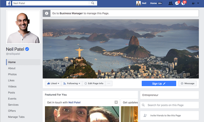The height and width of the screenshot is (122, 204).
Task: Click the search magnifier icon in top bar
Action: (x=93, y=3)
